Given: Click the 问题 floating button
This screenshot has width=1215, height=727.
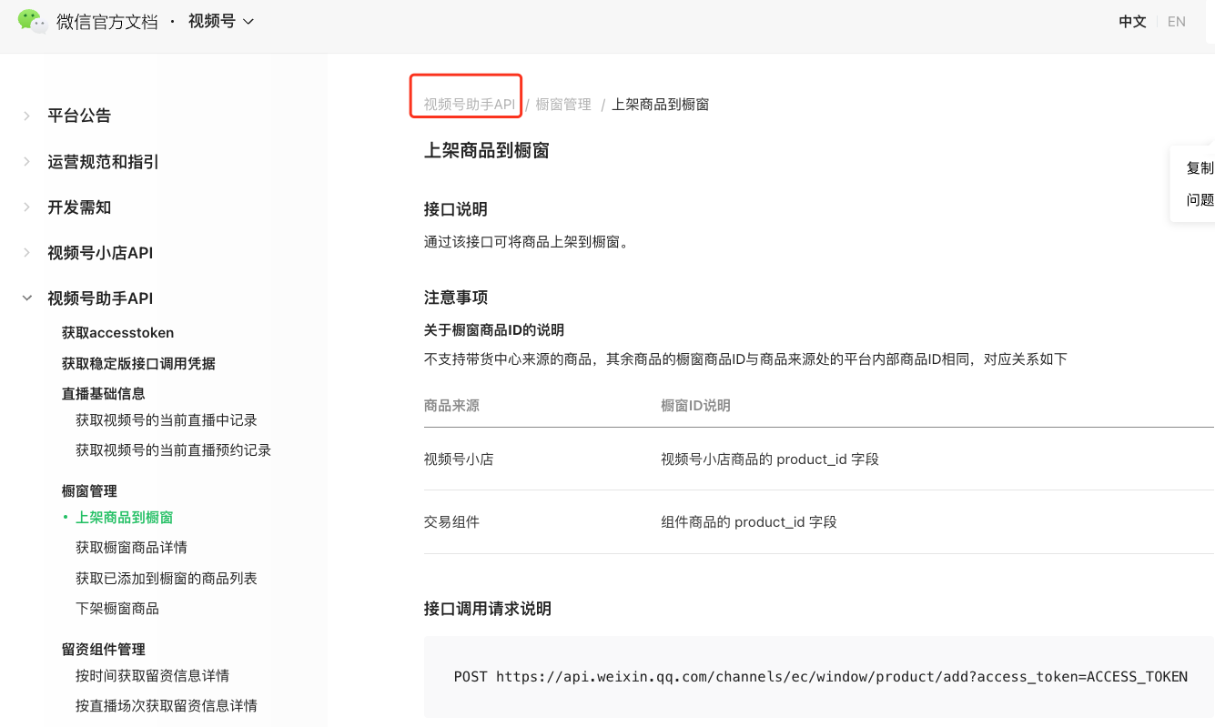Looking at the screenshot, I should (1200, 200).
